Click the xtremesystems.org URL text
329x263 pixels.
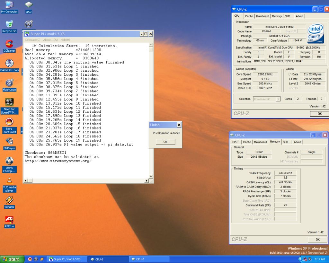point(58,161)
